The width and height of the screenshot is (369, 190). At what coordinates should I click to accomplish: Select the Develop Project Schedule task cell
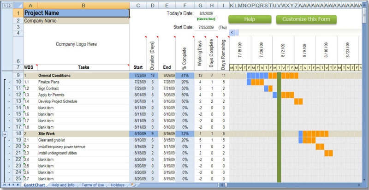click(x=83, y=101)
